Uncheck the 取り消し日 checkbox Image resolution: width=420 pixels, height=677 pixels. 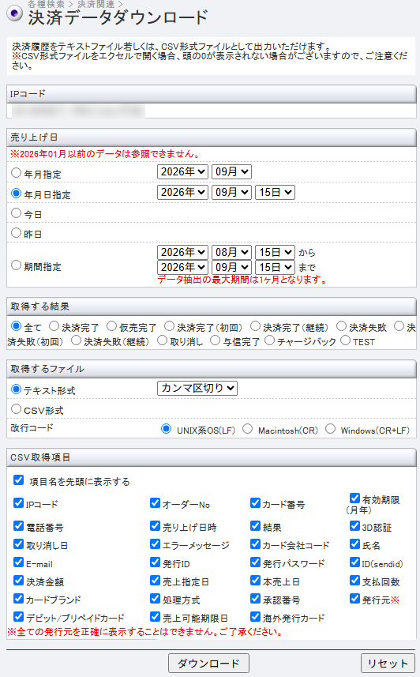pyautogui.click(x=19, y=544)
